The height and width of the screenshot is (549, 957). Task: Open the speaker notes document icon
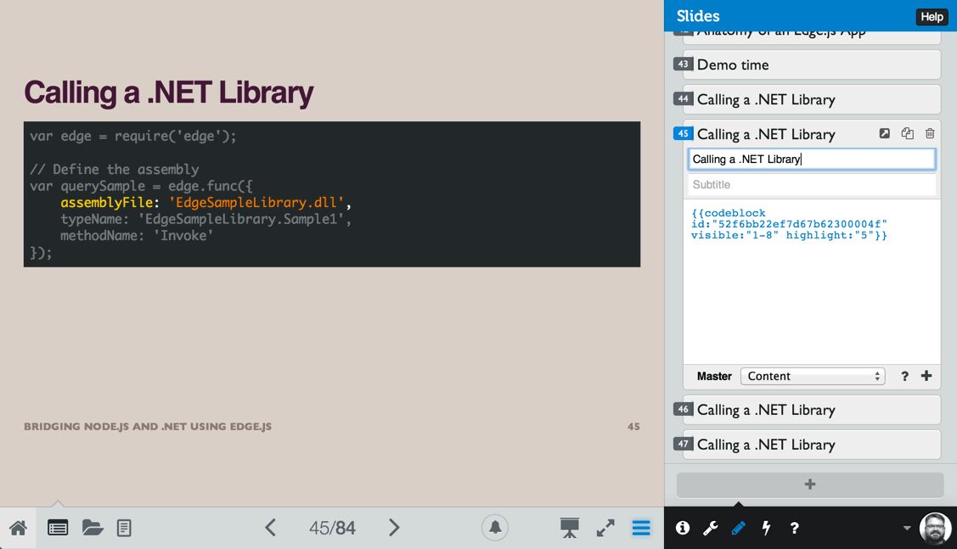tap(124, 528)
